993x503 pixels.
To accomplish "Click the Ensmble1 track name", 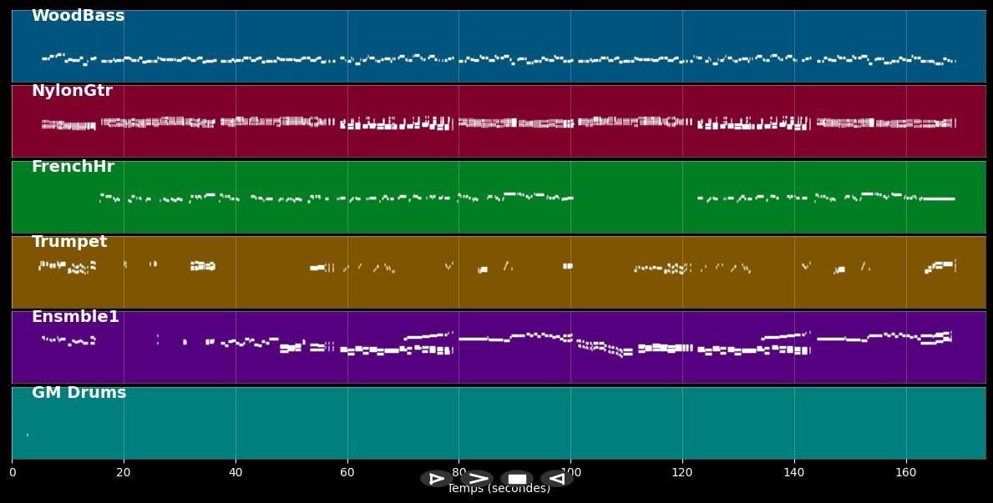I will click(75, 317).
